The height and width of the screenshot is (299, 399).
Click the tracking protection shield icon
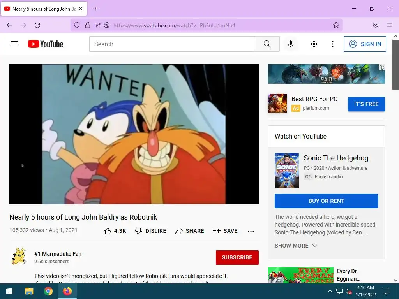[77, 25]
